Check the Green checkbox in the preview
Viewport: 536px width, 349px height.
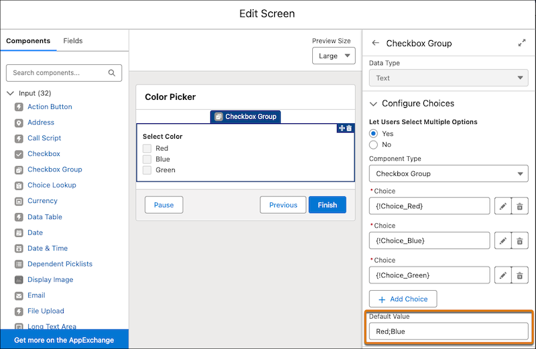click(147, 170)
